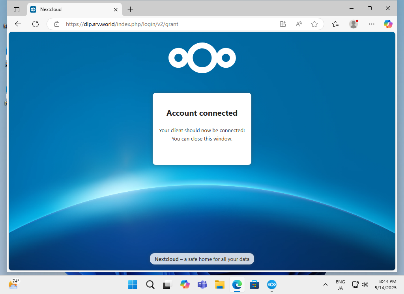Minimize the Edge window
The image size is (404, 294).
352,9
